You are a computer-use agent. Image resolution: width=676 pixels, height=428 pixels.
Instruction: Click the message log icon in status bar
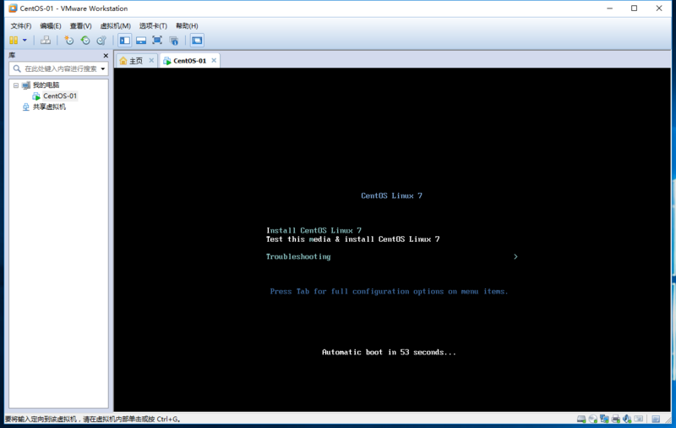click(656, 419)
